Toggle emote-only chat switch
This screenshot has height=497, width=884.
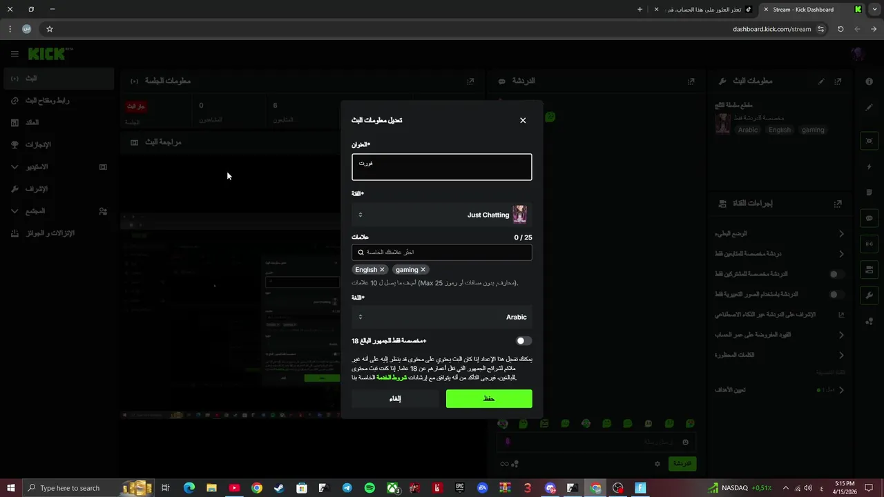click(836, 295)
